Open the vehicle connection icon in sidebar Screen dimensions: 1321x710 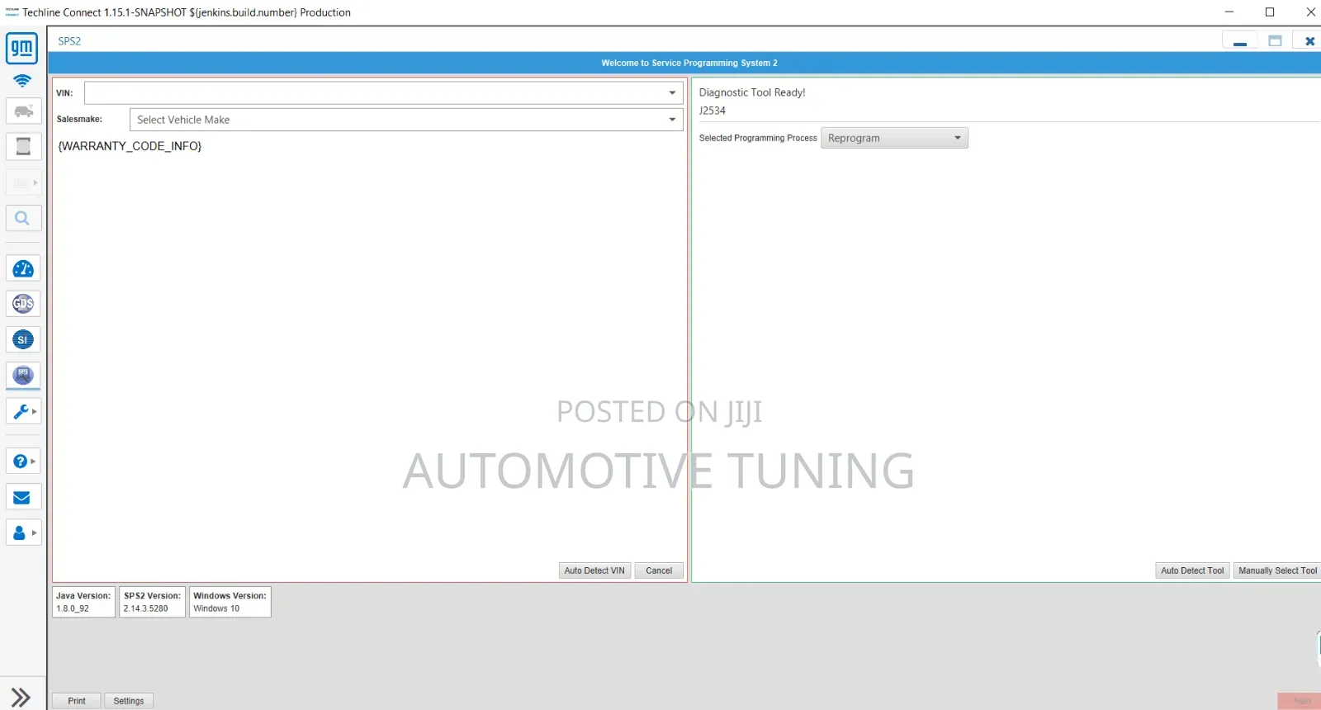point(23,111)
